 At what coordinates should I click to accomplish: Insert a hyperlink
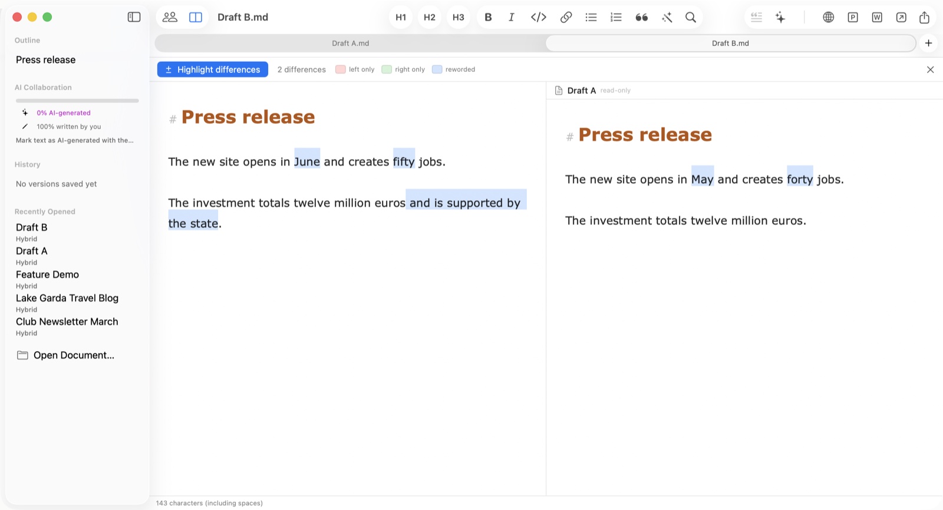(566, 17)
